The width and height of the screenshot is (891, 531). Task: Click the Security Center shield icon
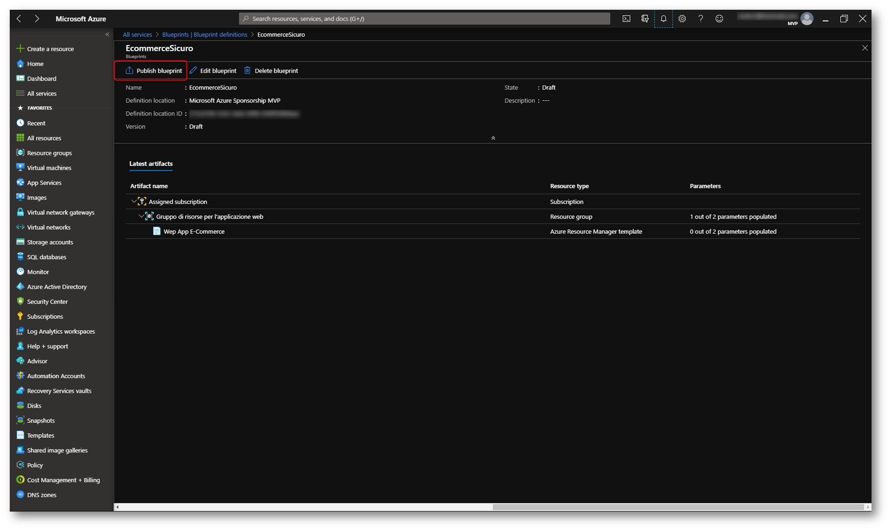[x=20, y=301]
